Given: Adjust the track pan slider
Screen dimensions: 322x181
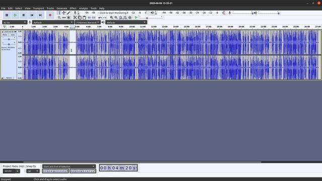Looking at the screenshot, I should 9,44.
